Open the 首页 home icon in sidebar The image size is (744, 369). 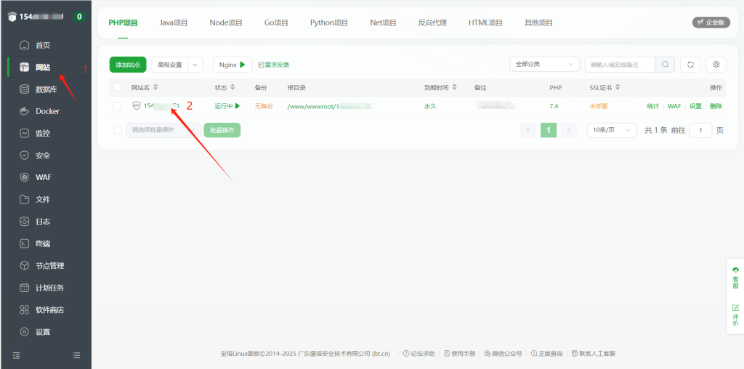[x=24, y=45]
